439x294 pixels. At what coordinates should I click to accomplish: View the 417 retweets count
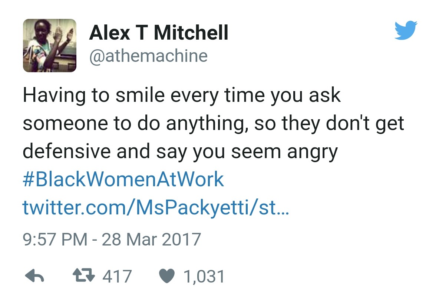pos(117,277)
